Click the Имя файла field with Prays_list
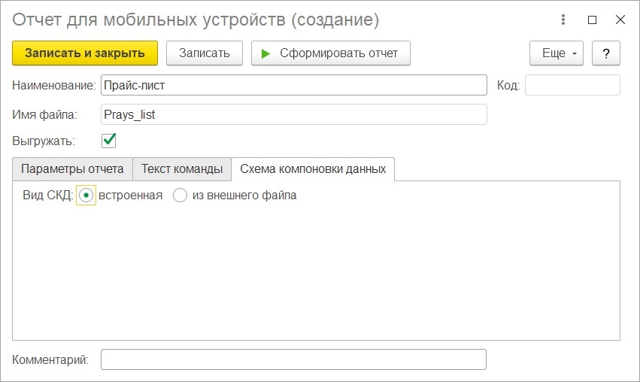The image size is (640, 382). pos(294,115)
